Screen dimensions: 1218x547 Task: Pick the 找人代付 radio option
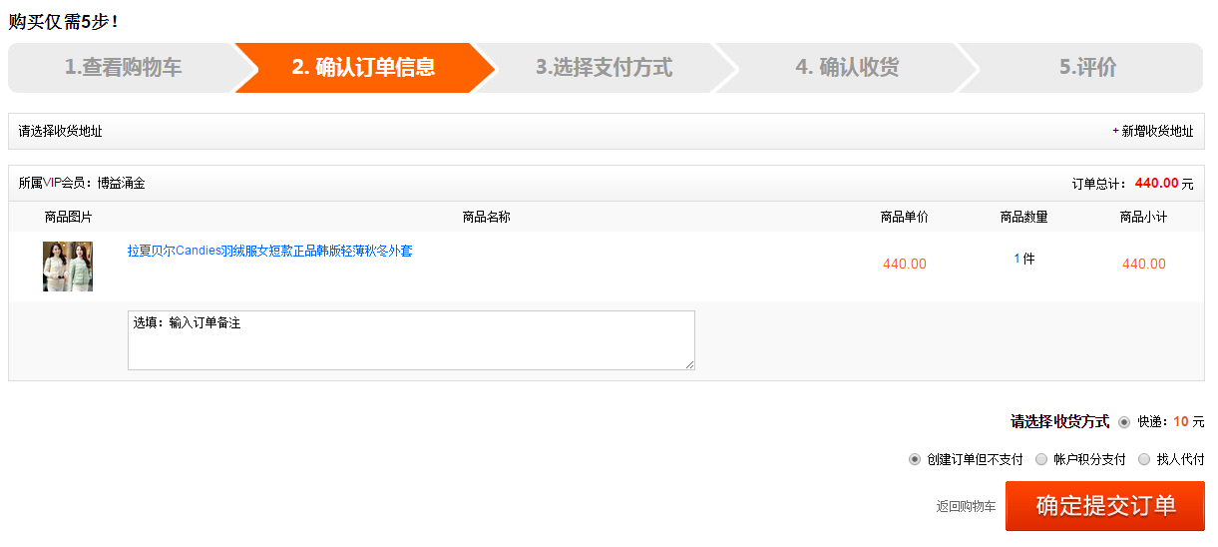(1144, 460)
